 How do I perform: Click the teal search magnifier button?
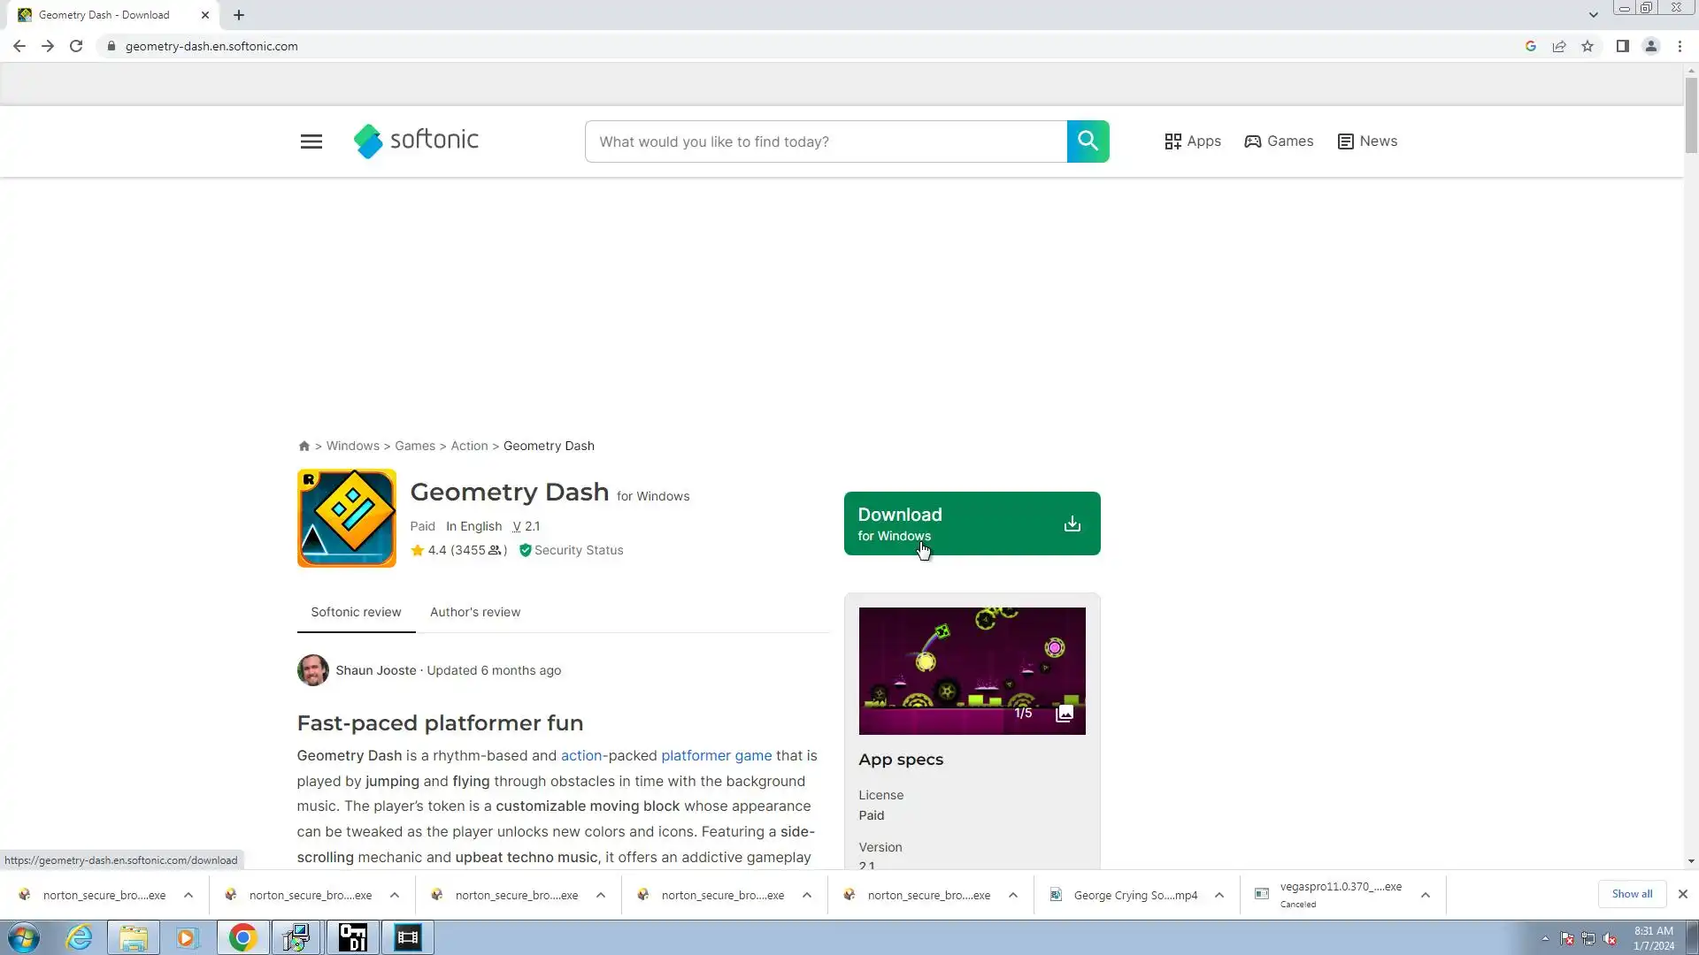(x=1088, y=141)
